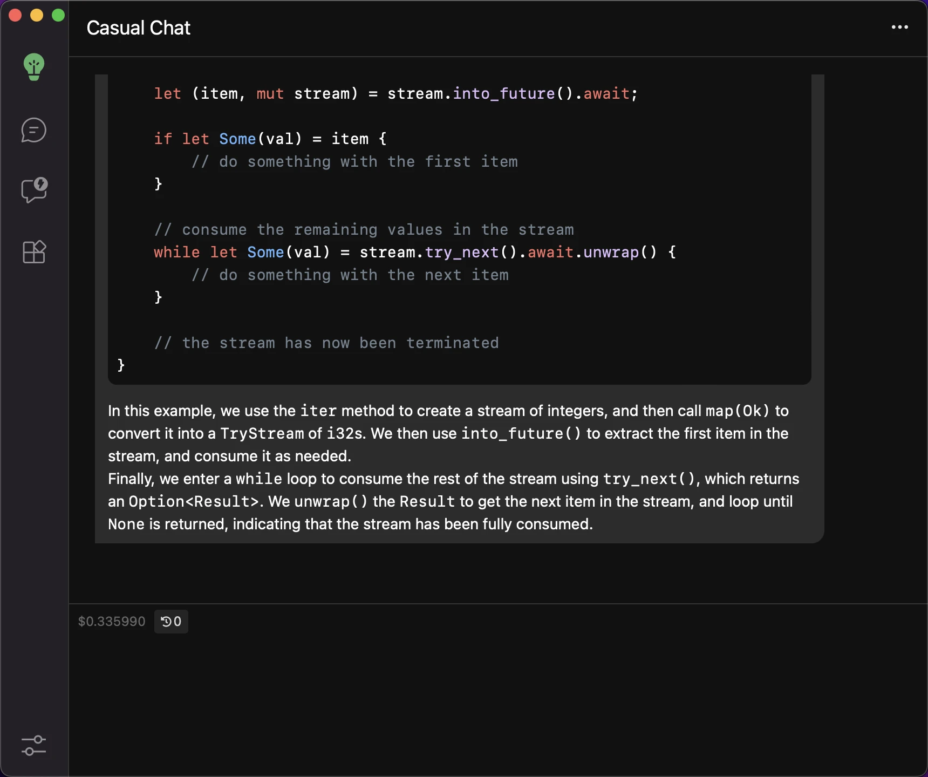Viewport: 928px width, 777px height.
Task: Click the history counter button showing 0
Action: [171, 622]
